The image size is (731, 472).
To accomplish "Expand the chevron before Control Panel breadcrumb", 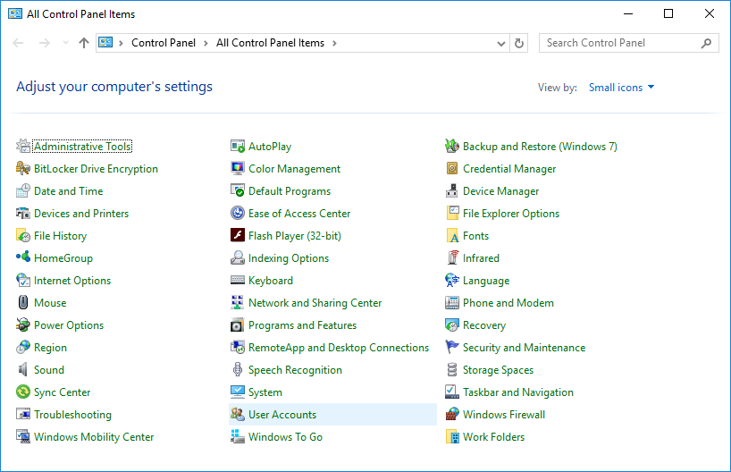I will pos(122,44).
